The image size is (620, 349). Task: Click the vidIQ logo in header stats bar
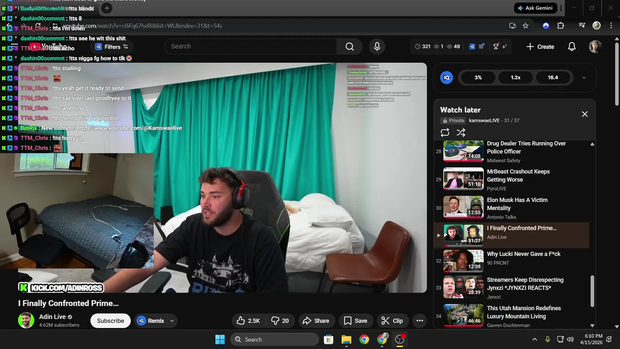pos(472,47)
